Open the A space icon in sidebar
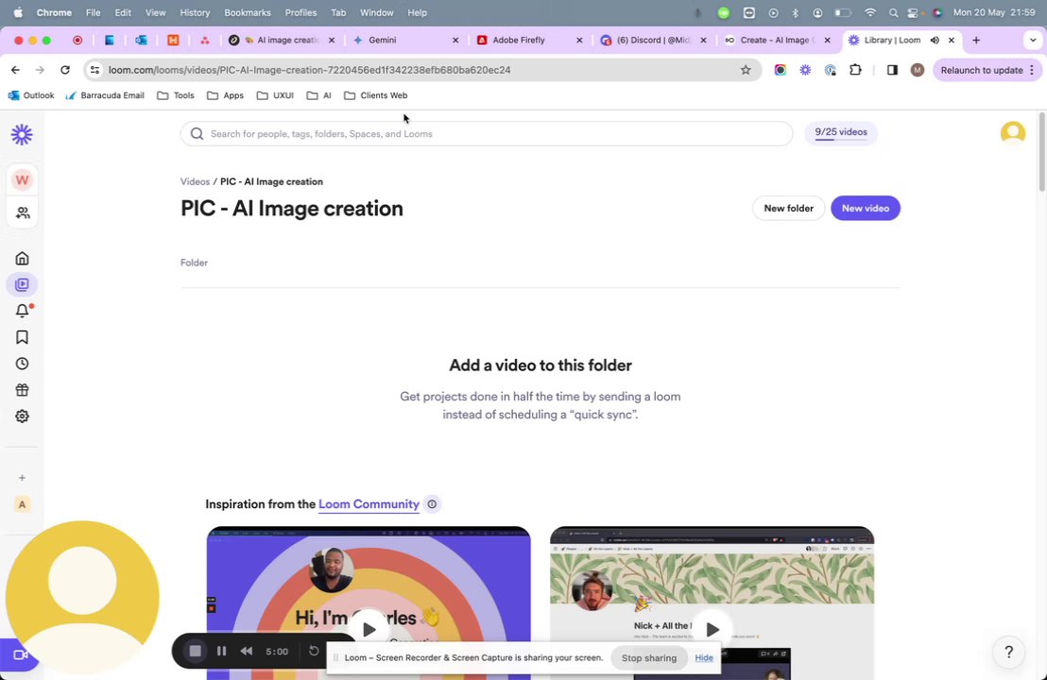The image size is (1047, 680). [x=22, y=504]
